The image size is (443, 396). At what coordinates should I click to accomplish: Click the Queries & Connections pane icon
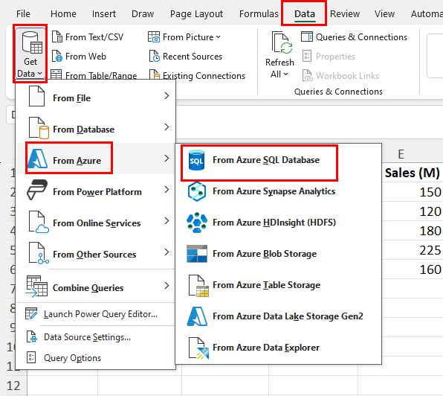point(306,36)
